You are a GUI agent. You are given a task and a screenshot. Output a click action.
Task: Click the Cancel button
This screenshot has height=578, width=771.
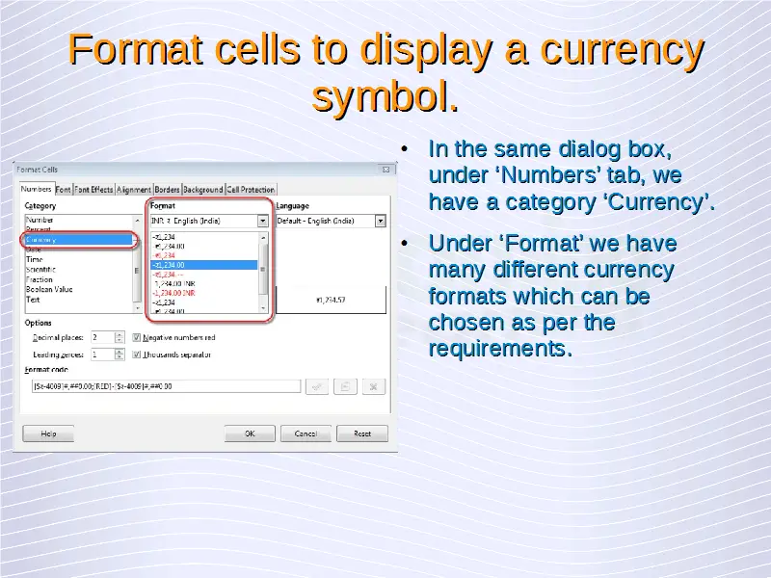coord(306,433)
